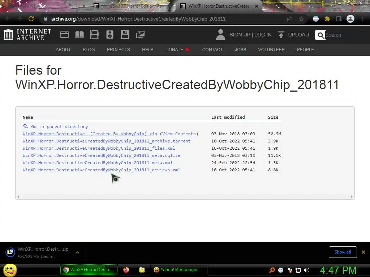Click the WinXP.Horror.Destru... Chrome taskbar button
This screenshot has height=277, width=370.
pyautogui.click(x=89, y=270)
